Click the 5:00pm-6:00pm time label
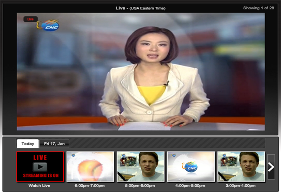Screen dimensions: 281x193 tap(140, 185)
